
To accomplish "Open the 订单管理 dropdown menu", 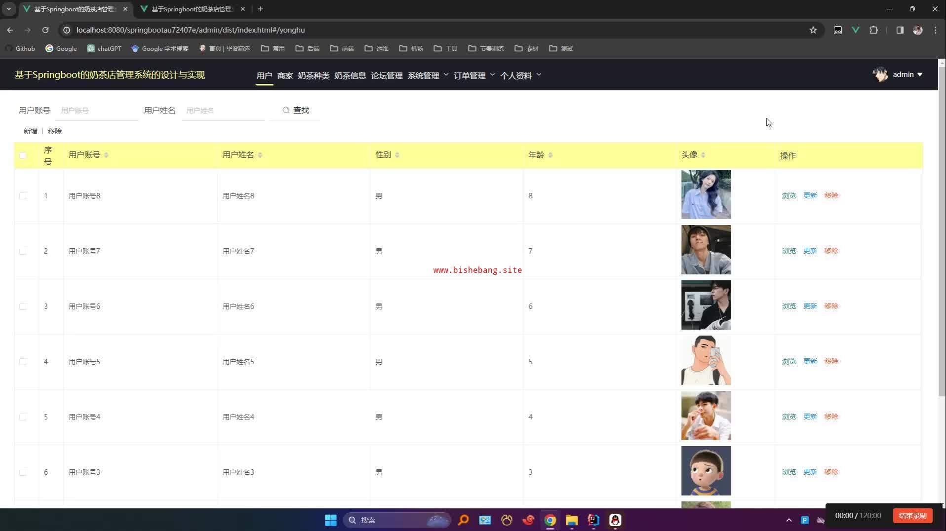I will (474, 76).
